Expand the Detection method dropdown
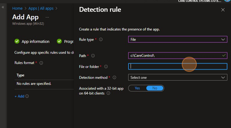The image size is (231, 128). click(177, 77)
